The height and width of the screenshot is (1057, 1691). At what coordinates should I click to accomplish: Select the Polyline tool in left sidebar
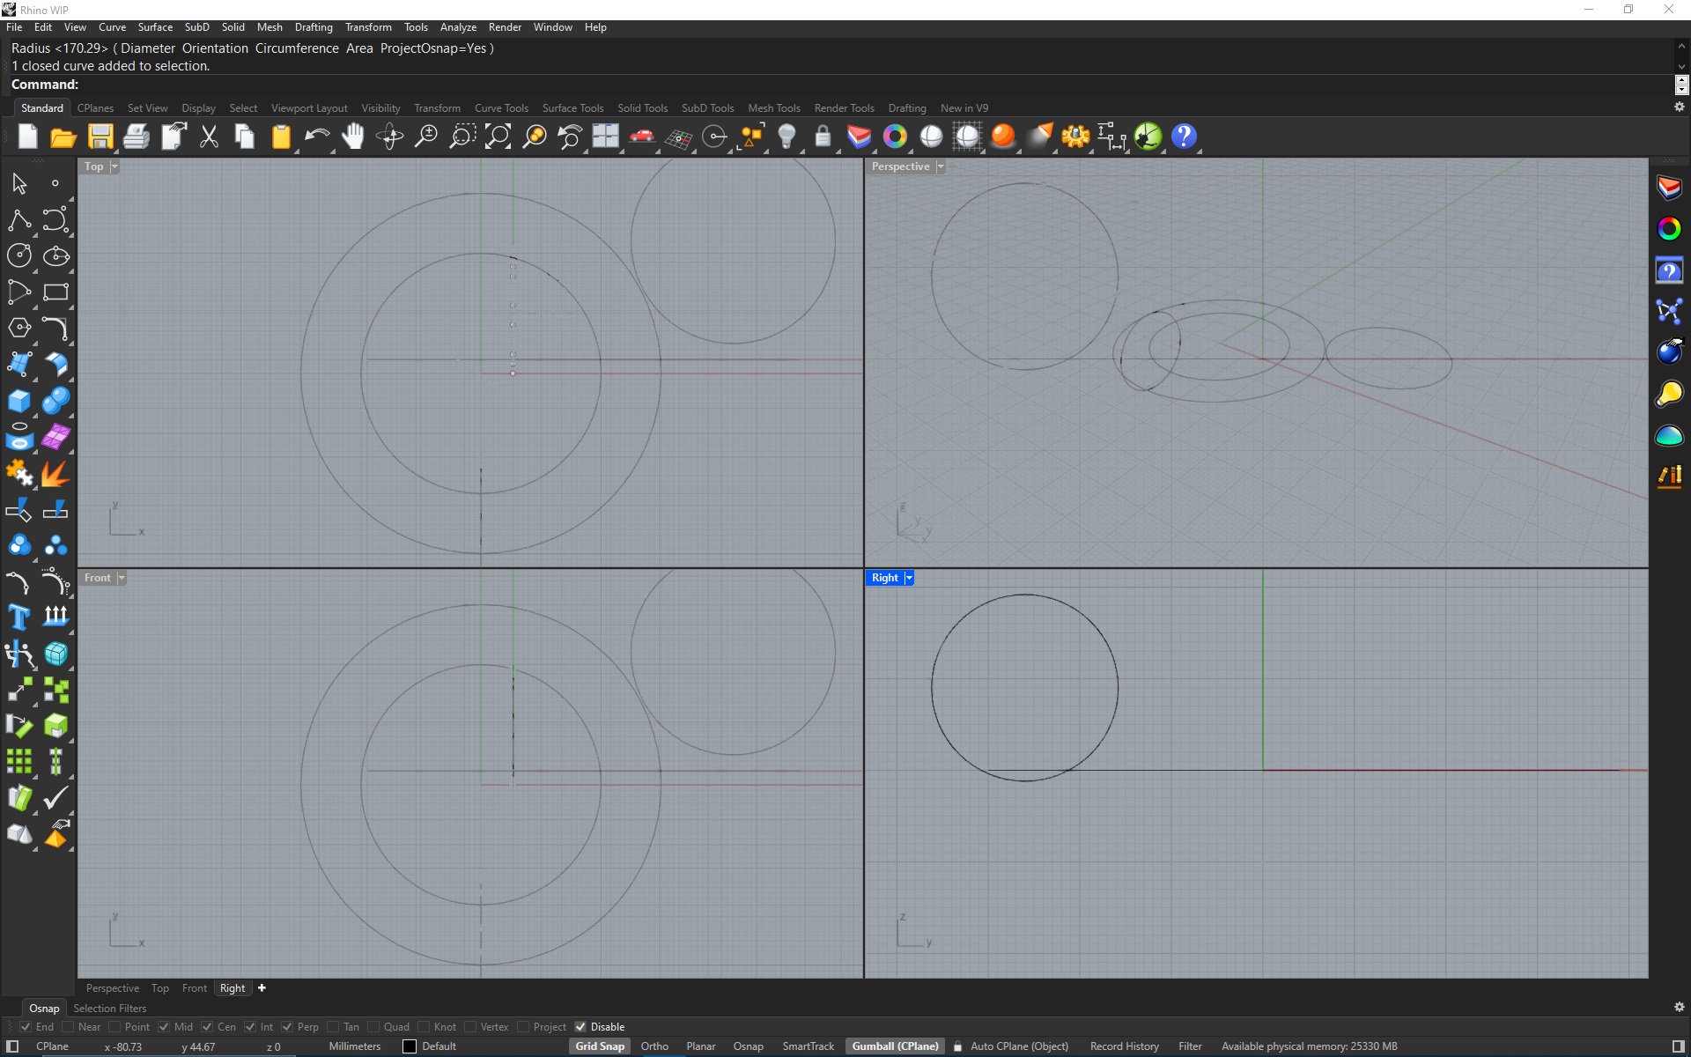19,219
